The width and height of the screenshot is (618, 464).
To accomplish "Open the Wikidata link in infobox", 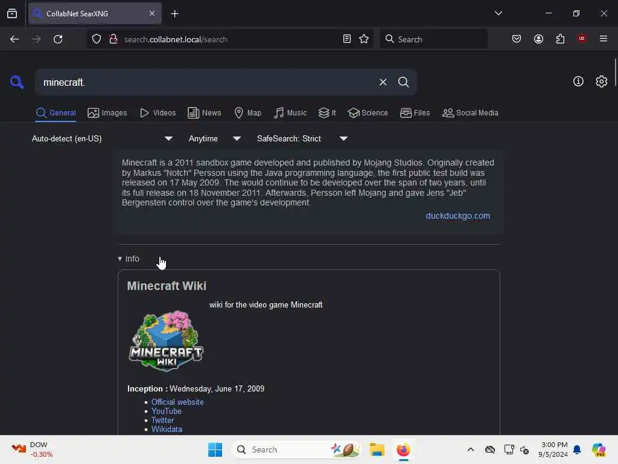I will tap(167, 430).
